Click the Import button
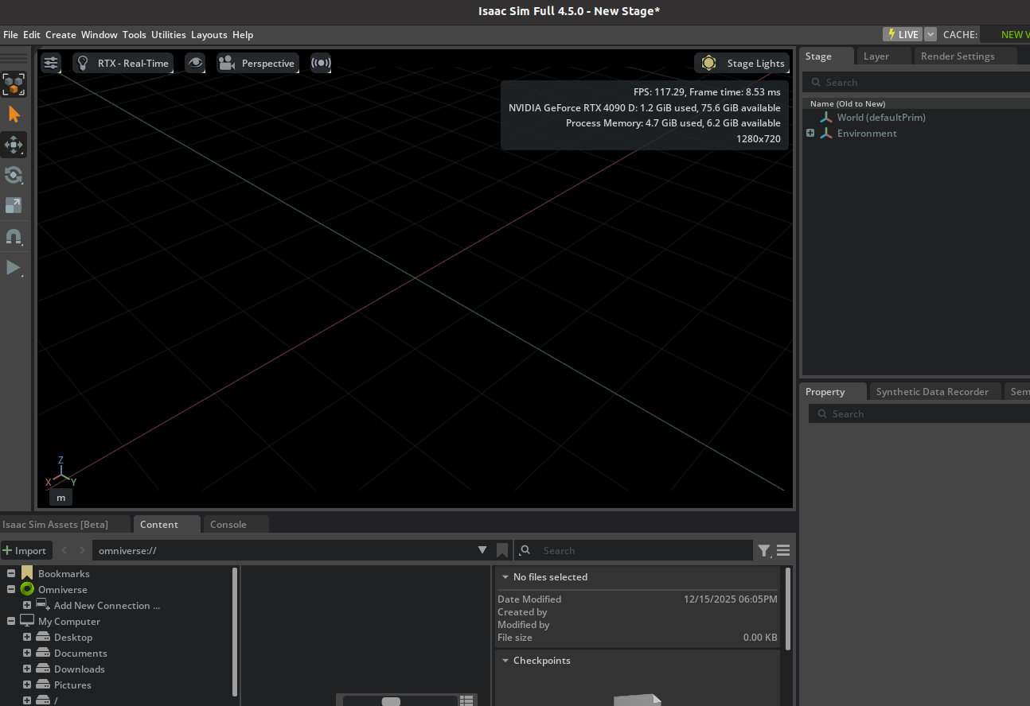The height and width of the screenshot is (706, 1030). [25, 550]
